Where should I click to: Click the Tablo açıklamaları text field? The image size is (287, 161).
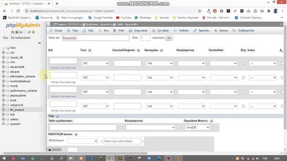(x=83, y=127)
